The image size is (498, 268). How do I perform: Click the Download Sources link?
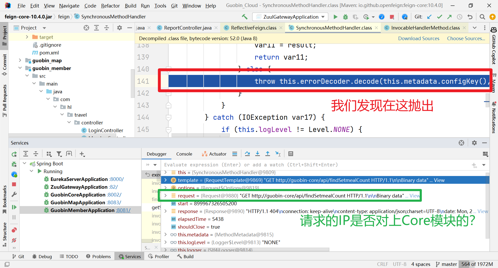coord(419,38)
